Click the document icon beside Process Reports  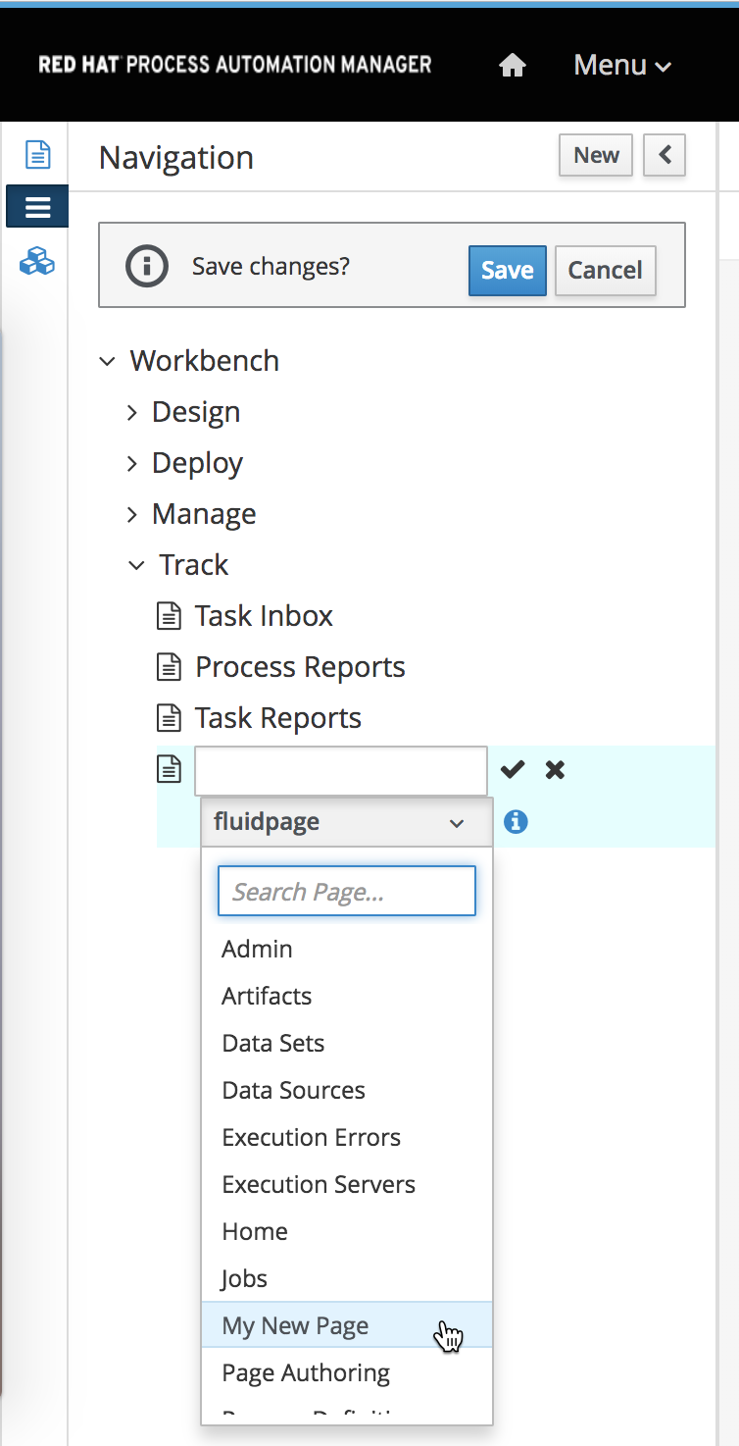pos(168,666)
